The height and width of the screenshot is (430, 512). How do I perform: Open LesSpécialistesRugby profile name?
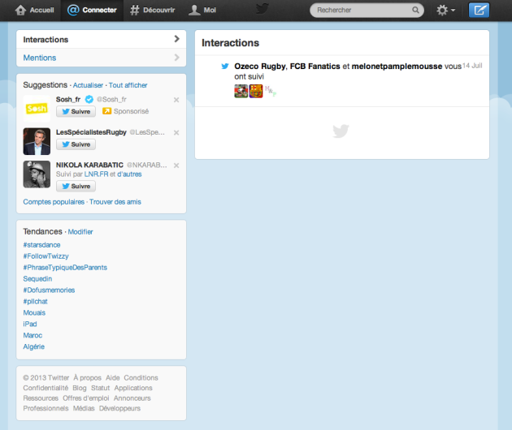(x=91, y=132)
